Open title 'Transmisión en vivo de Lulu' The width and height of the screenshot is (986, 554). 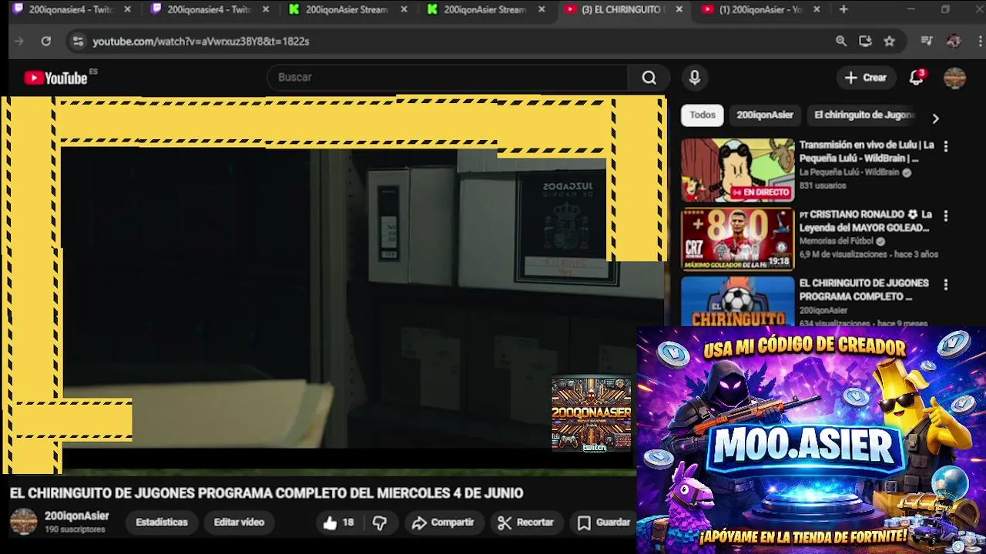[x=867, y=152]
